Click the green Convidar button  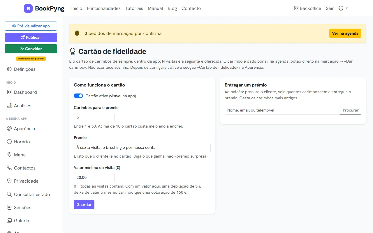click(x=31, y=49)
